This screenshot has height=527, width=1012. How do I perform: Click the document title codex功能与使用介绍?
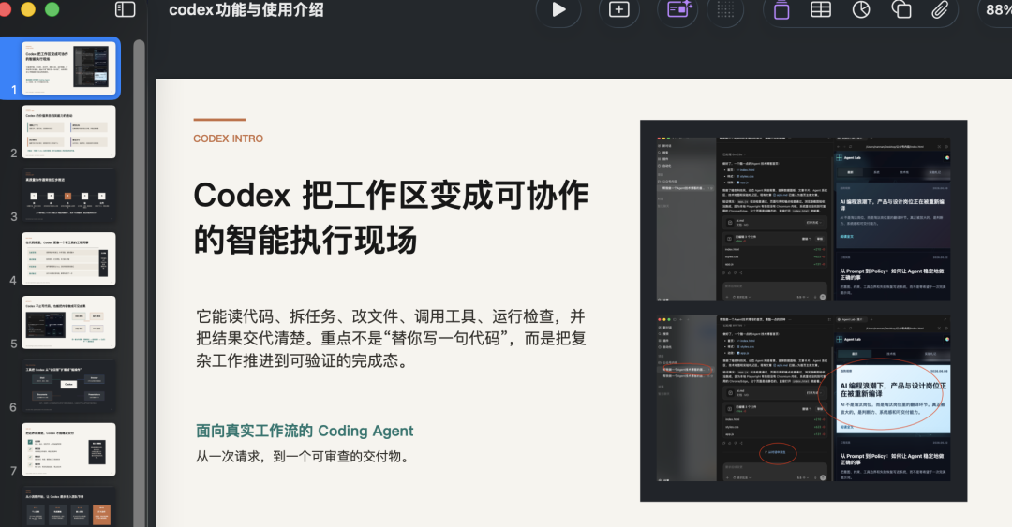pos(246,9)
